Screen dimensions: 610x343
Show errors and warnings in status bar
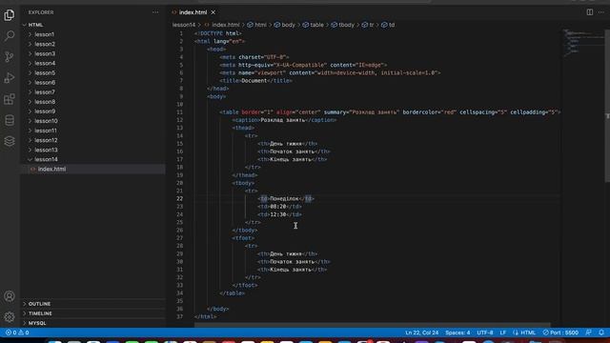[17, 333]
